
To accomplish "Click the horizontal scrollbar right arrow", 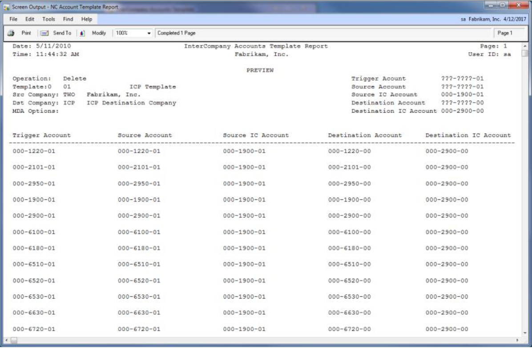I will [518, 340].
